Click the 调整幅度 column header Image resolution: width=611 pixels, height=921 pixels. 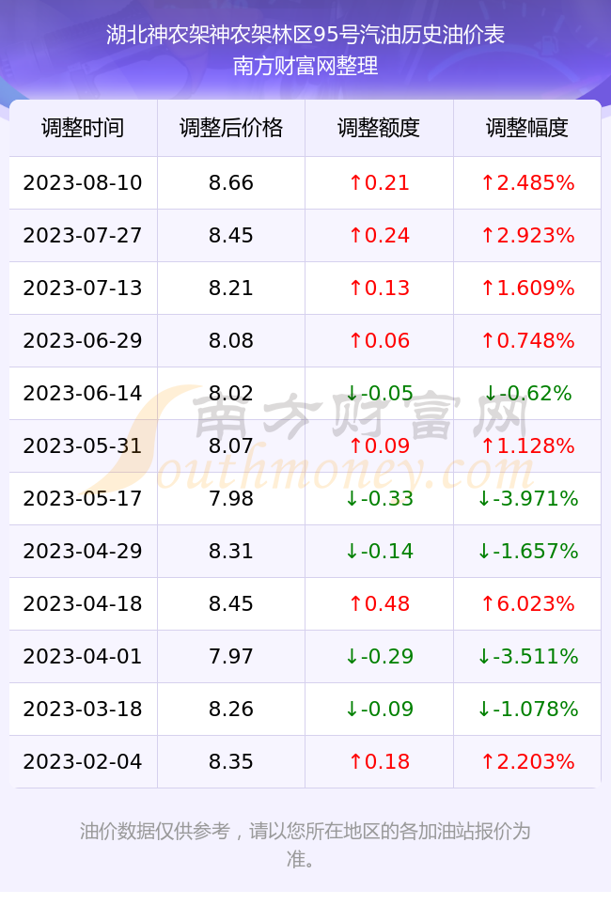click(527, 128)
